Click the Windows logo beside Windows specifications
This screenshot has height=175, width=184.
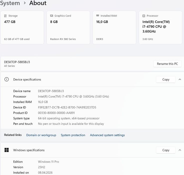[x=7, y=150]
